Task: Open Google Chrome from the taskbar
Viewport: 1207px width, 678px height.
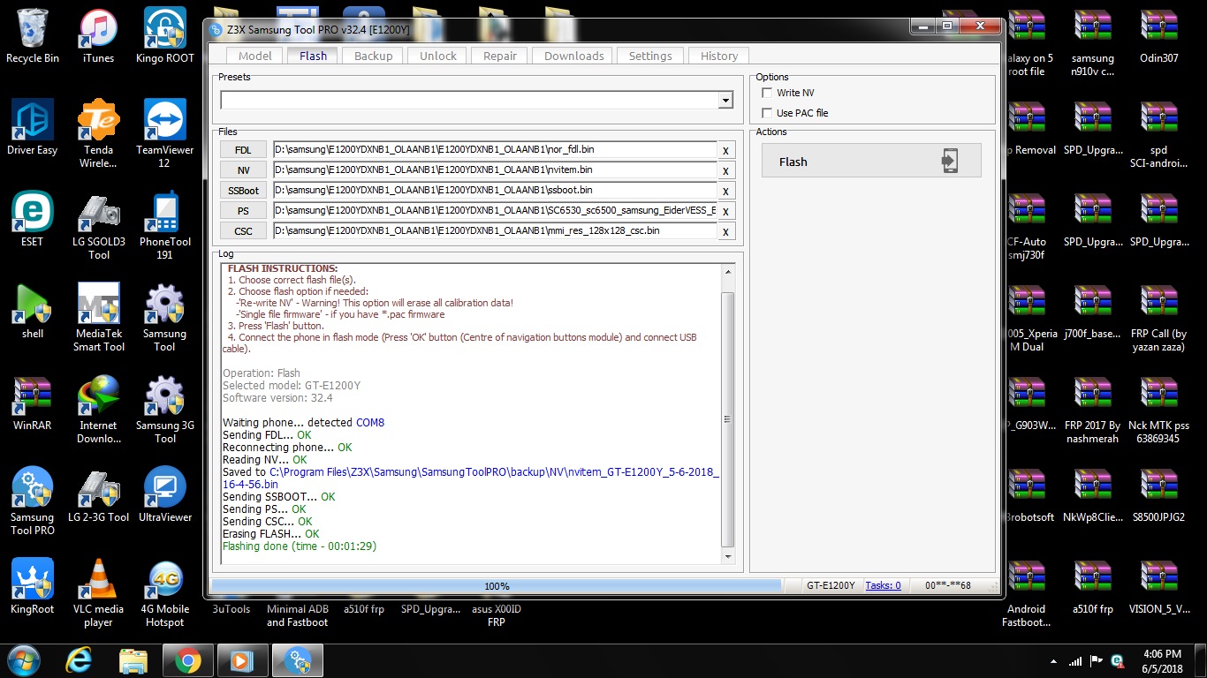Action: [186, 660]
